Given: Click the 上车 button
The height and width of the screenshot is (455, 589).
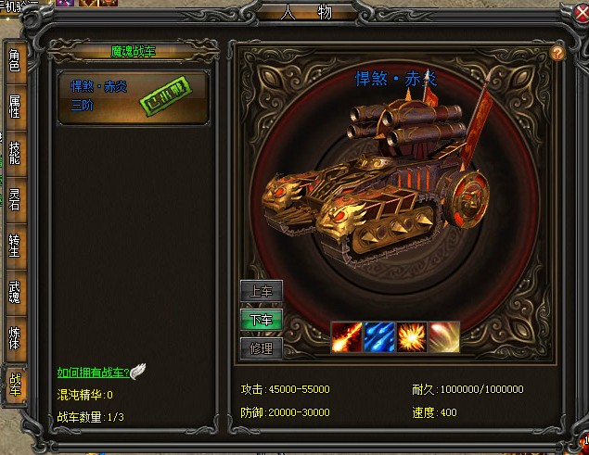Looking at the screenshot, I should (262, 291).
